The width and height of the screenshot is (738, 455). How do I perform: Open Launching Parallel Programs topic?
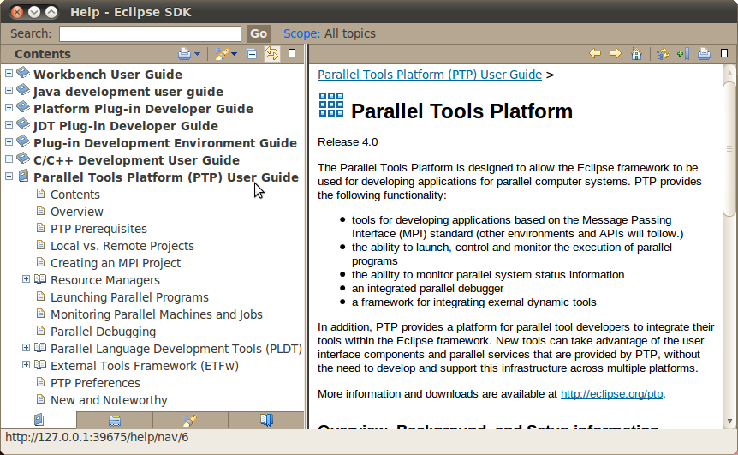click(x=129, y=297)
